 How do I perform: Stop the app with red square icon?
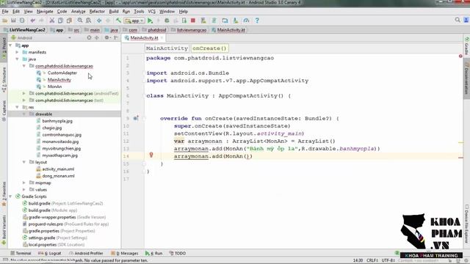(193, 21)
